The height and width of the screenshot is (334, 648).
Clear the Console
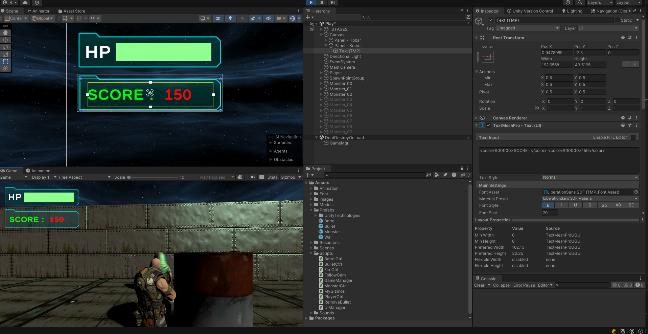pyautogui.click(x=480, y=285)
